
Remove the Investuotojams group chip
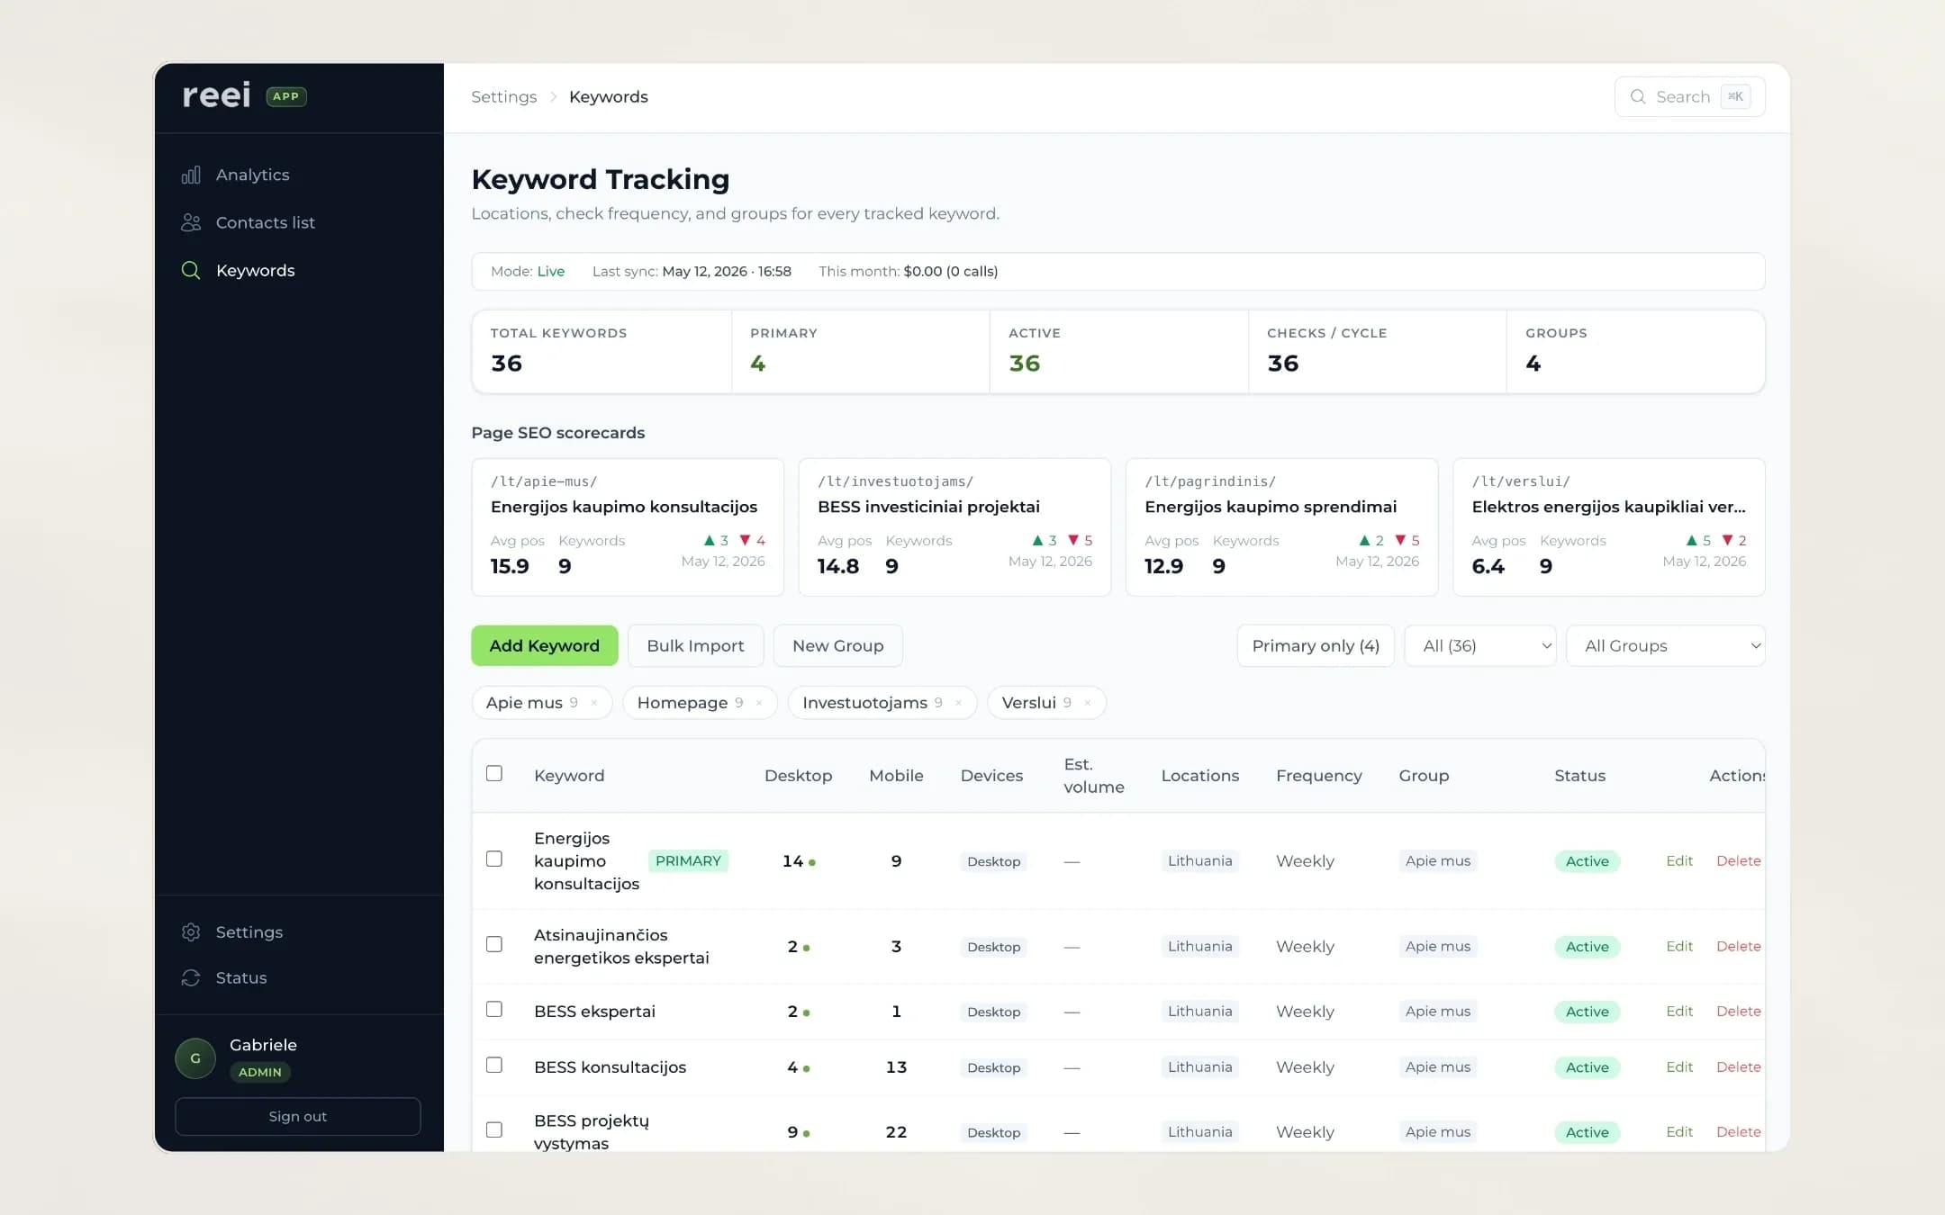coord(959,704)
